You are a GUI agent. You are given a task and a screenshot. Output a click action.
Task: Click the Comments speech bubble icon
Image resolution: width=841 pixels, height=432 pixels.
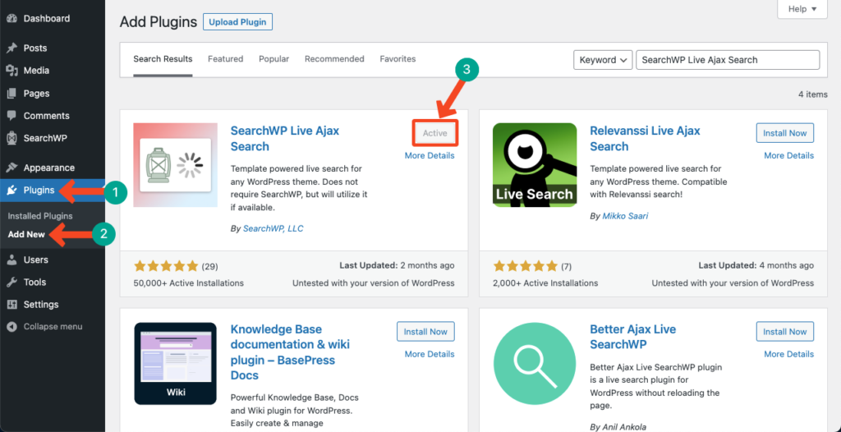11,116
